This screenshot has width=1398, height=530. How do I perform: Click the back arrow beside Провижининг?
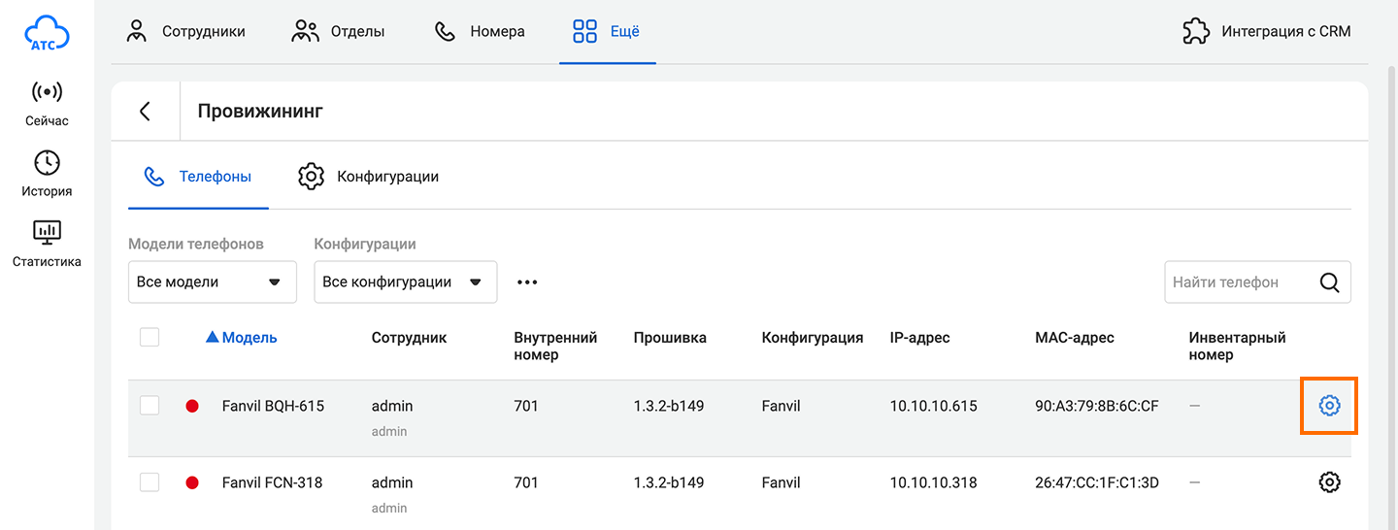click(x=146, y=111)
